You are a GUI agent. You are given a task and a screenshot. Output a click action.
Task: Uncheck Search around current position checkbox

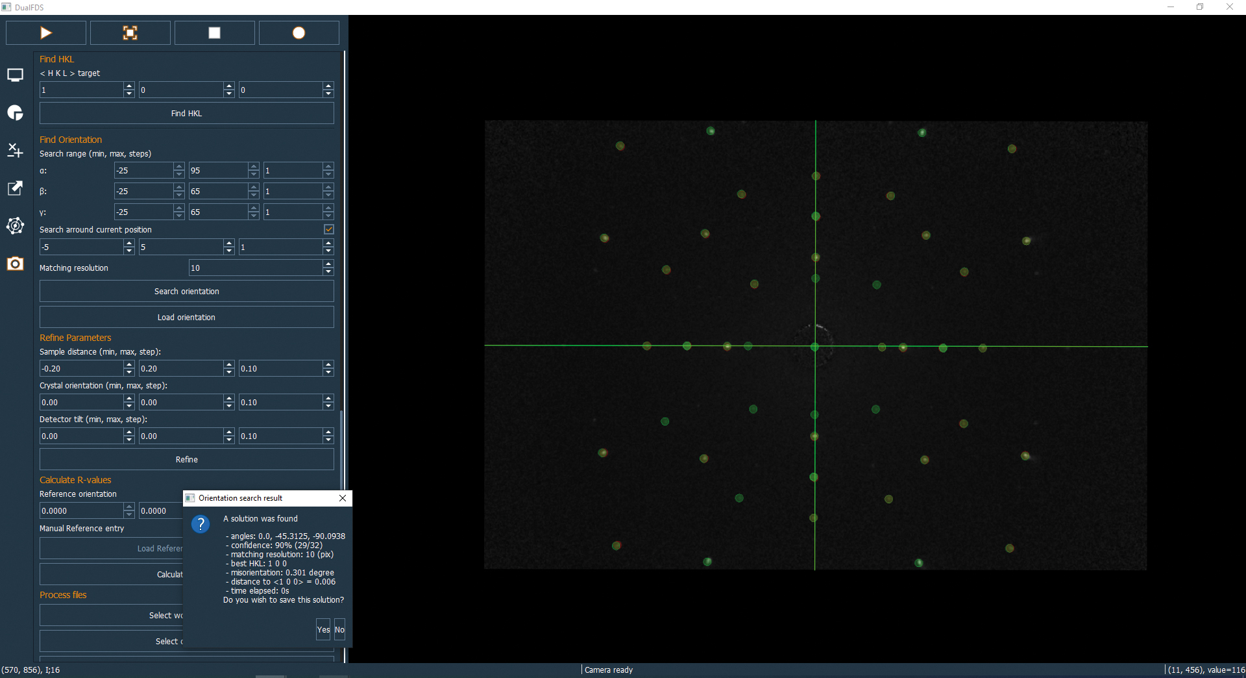click(329, 229)
